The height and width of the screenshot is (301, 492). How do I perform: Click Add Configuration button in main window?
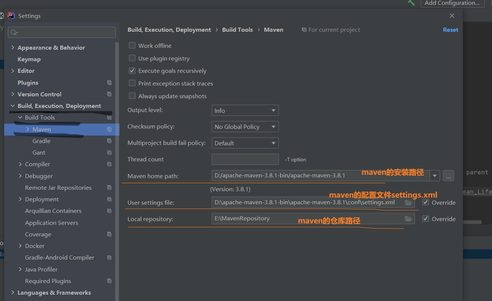point(452,3)
